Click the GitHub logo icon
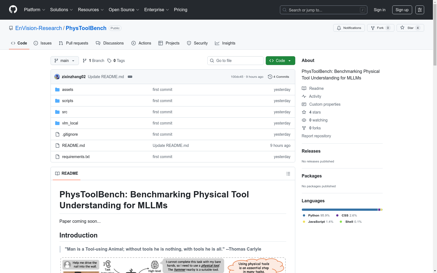This screenshot has height=273, width=437. [13, 10]
